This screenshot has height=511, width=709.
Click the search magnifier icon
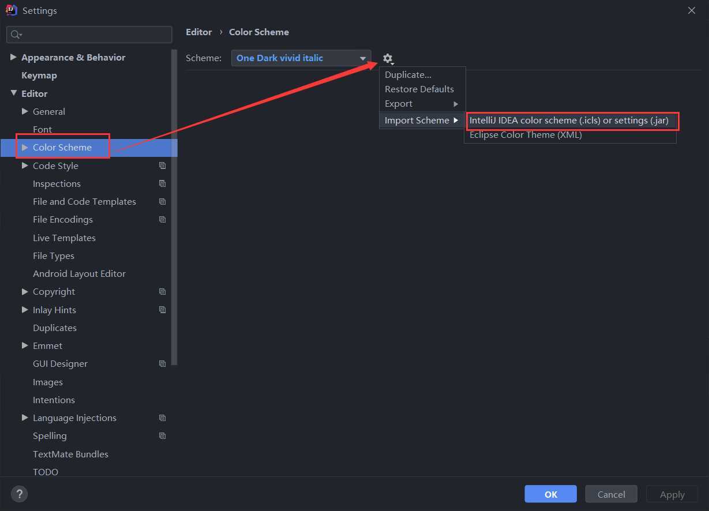(x=16, y=35)
